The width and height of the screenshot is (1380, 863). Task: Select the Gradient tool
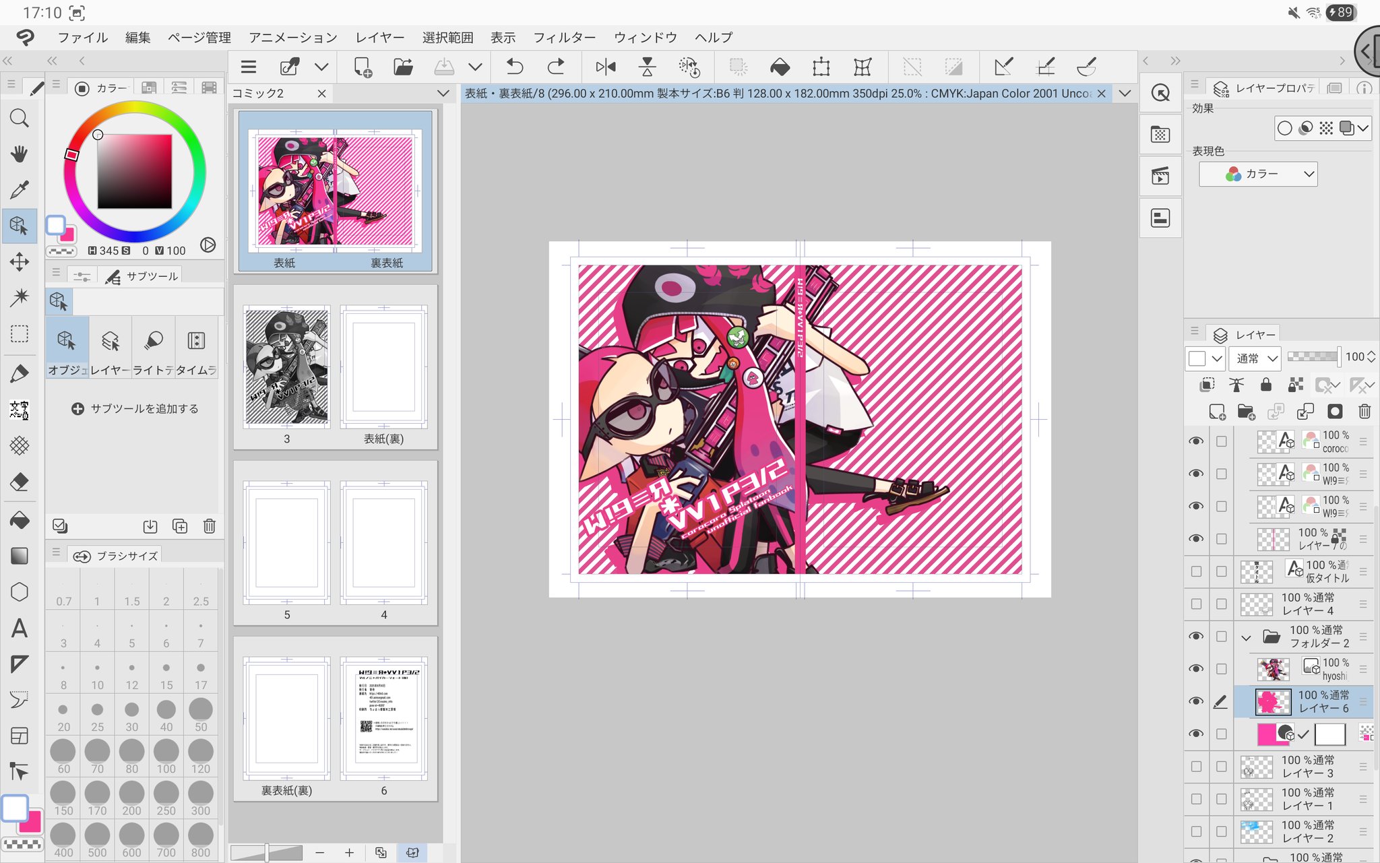coord(20,556)
